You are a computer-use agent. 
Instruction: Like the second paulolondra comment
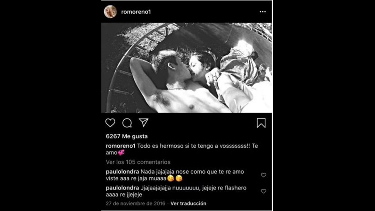point(264,191)
